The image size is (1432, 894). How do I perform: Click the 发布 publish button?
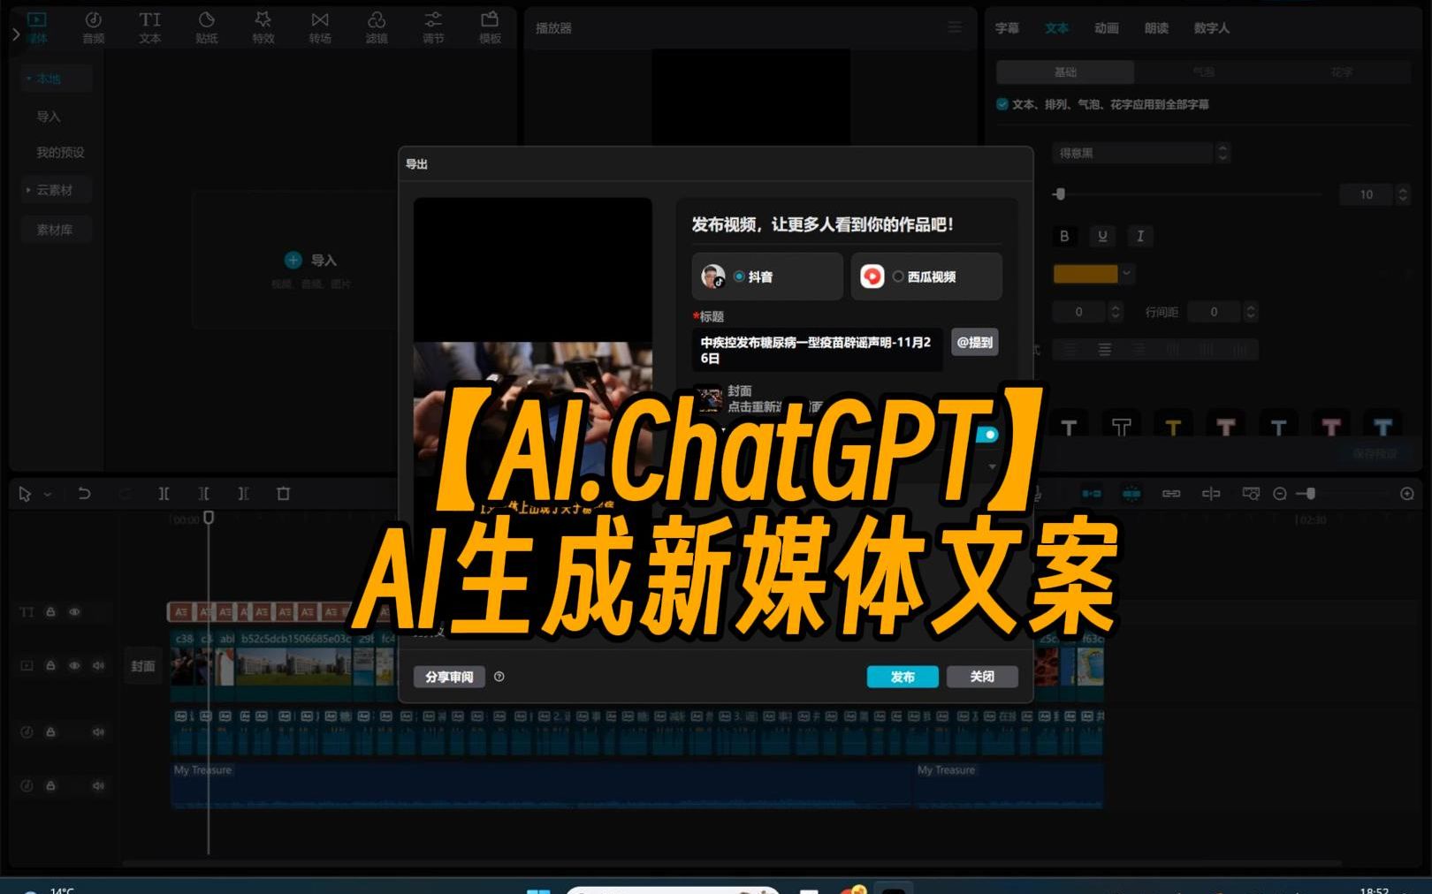(x=903, y=677)
